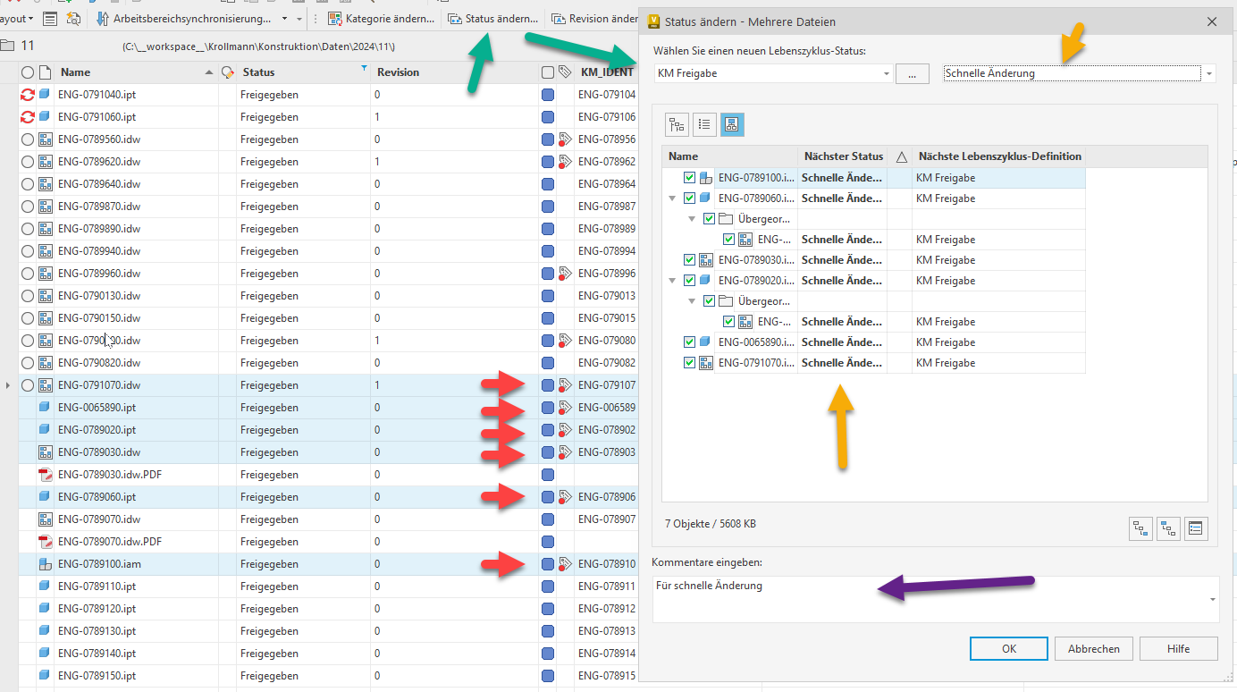Select the highlighted design view icon
Image resolution: width=1237 pixels, height=692 pixels.
732,125
